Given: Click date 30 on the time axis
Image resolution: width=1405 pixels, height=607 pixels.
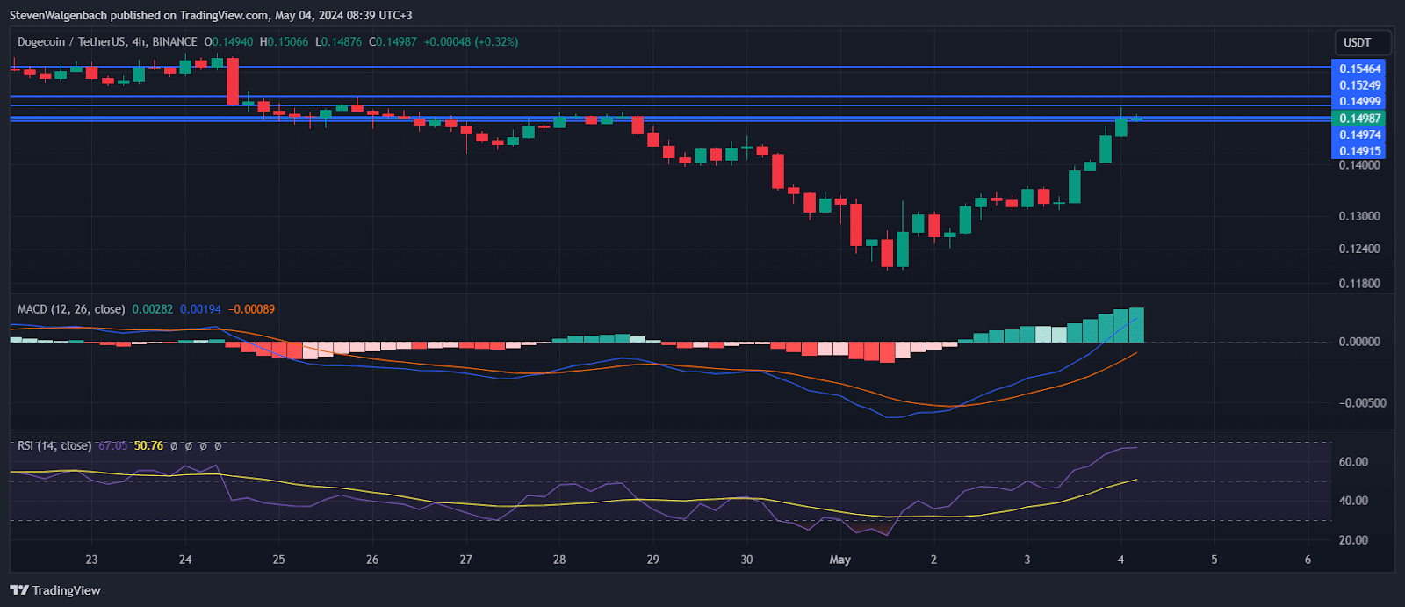Looking at the screenshot, I should point(746,560).
